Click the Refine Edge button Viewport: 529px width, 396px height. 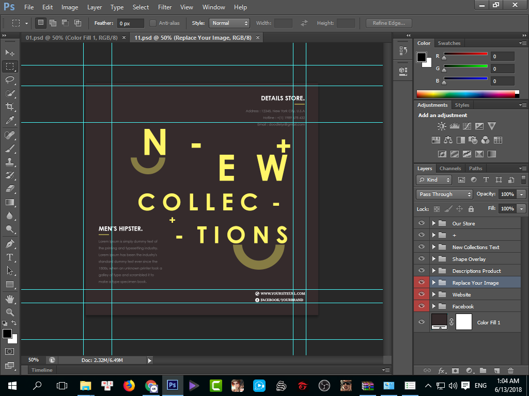(388, 23)
